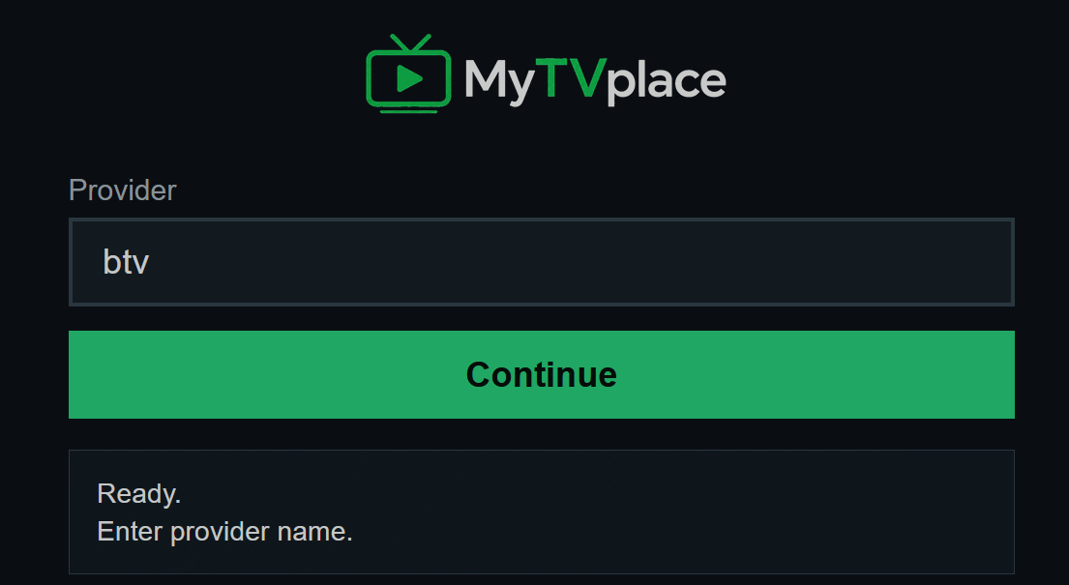The height and width of the screenshot is (585, 1069).
Task: Click the stand line beneath TV logo
Action: click(x=408, y=110)
